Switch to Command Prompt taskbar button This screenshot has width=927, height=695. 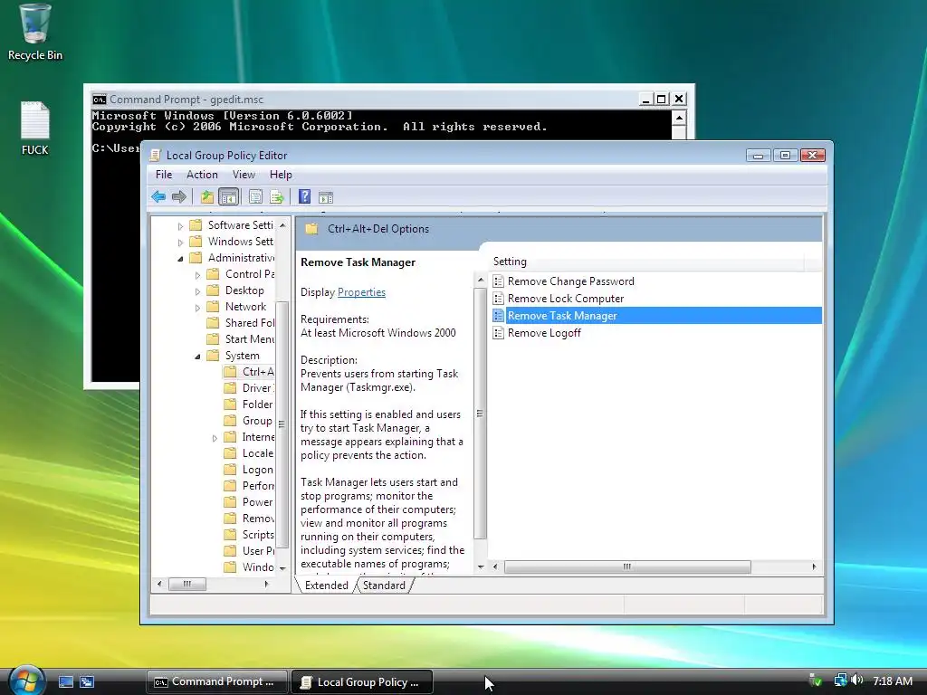click(217, 682)
